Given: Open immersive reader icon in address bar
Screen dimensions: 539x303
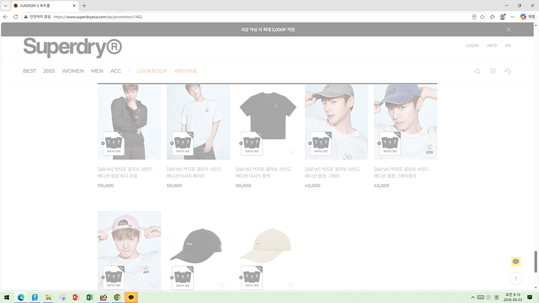Looking at the screenshot, I should pyautogui.click(x=474, y=17).
